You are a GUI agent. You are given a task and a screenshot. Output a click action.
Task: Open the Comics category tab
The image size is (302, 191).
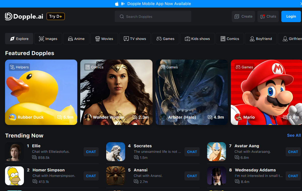(x=230, y=39)
